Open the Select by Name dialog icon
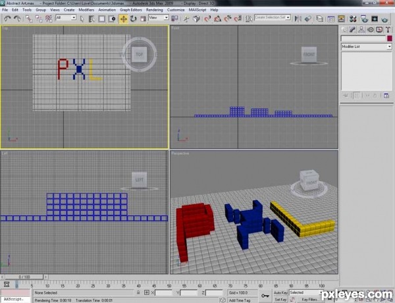This screenshot has height=303, width=395. (92, 18)
